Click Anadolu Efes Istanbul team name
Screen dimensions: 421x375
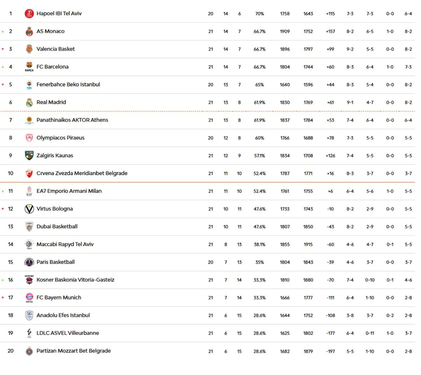[x=63, y=315]
